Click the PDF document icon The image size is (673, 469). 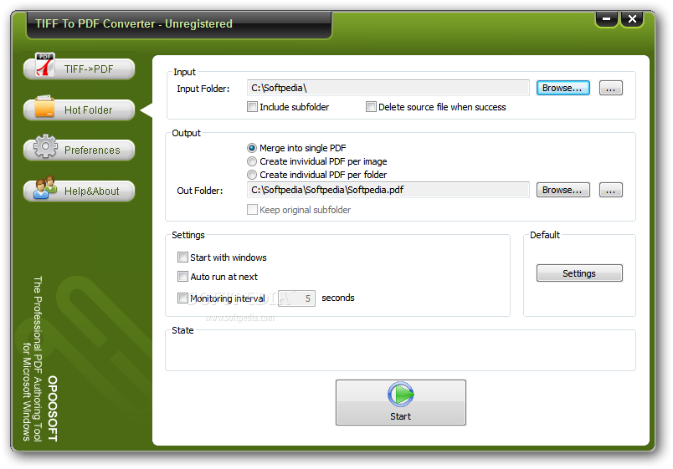(x=45, y=64)
